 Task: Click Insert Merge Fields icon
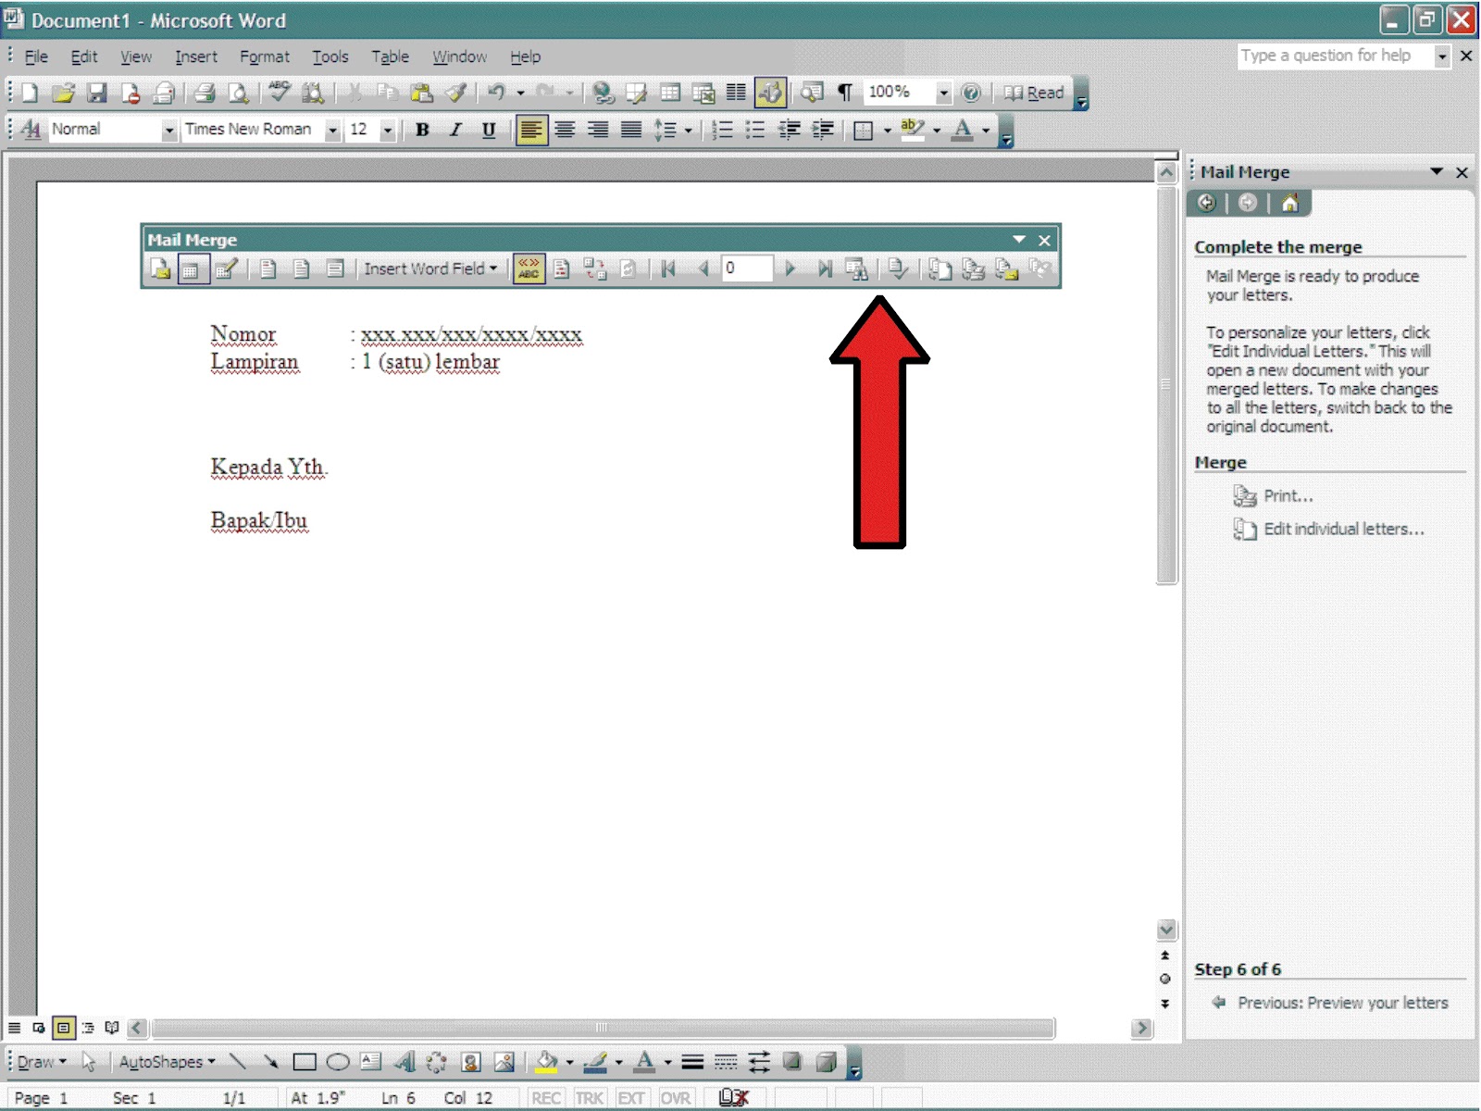point(334,268)
